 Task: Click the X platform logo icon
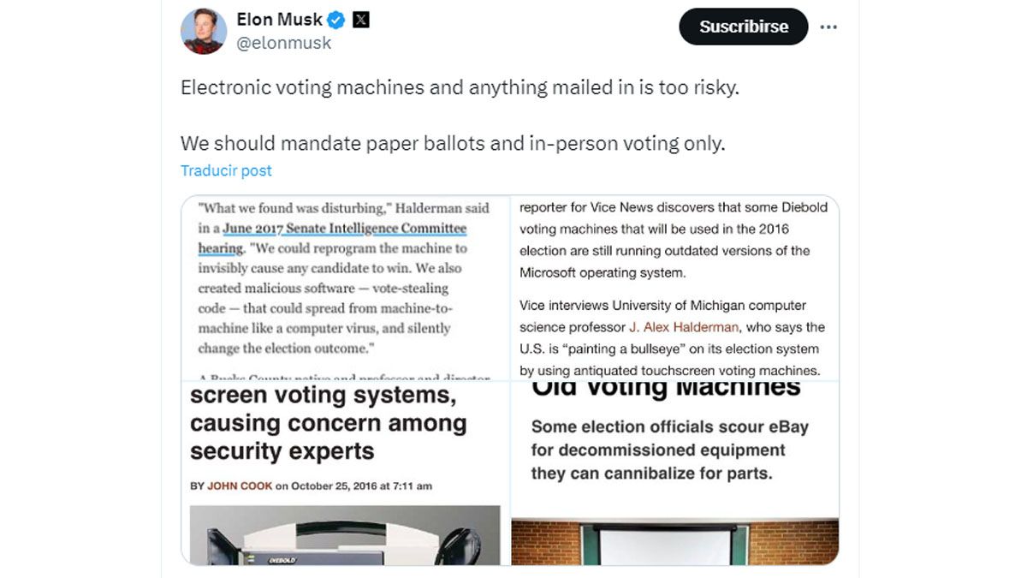(x=362, y=18)
